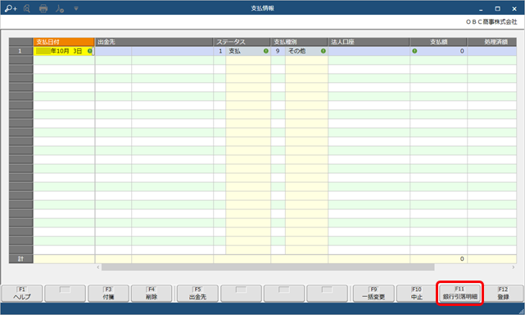Click the scrollbar left arrow
This screenshot has height=315, width=525.
[98, 267]
